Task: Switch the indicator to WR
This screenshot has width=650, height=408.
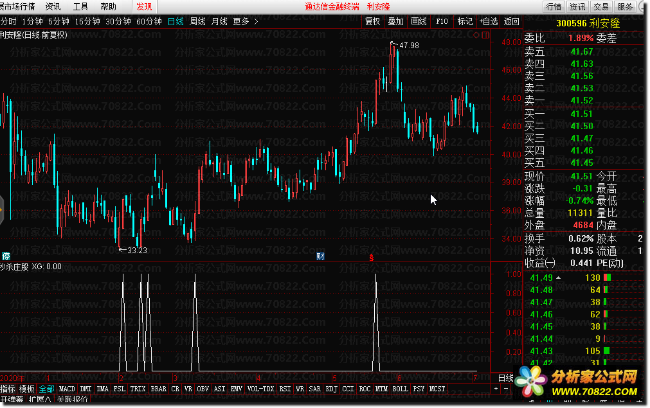Action: [300, 389]
